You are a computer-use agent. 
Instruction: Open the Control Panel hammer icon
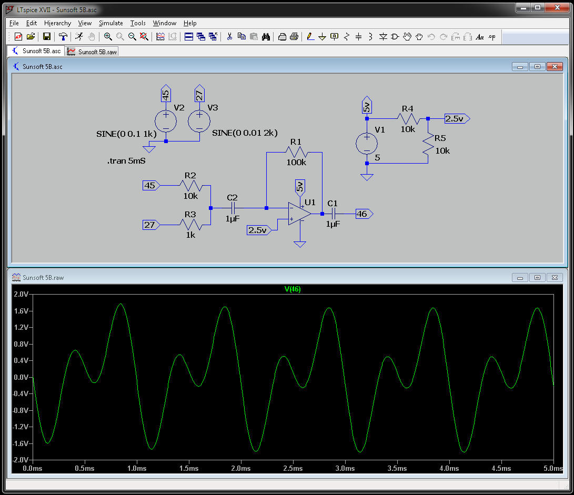[x=64, y=37]
